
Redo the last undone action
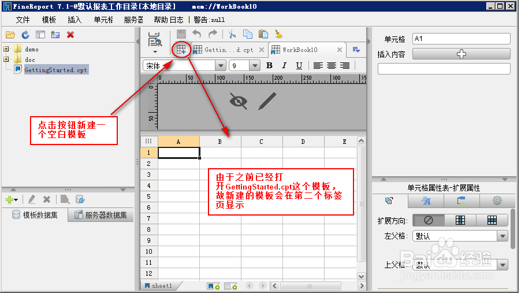[x=213, y=34]
